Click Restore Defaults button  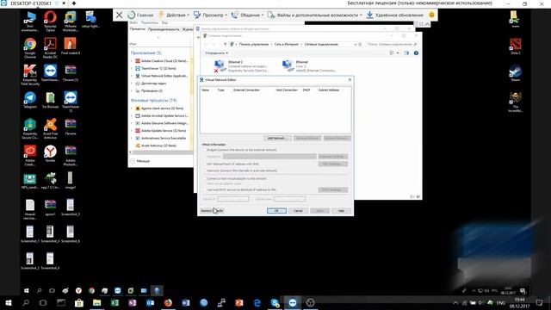212,211
